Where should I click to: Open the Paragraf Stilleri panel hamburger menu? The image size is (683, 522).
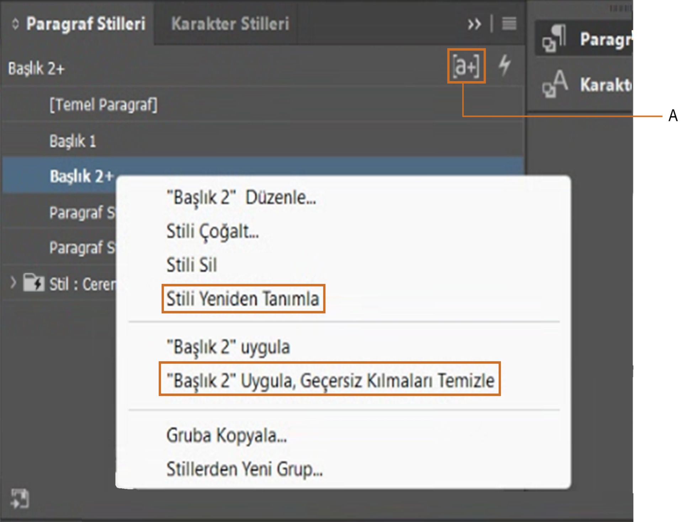click(x=510, y=24)
